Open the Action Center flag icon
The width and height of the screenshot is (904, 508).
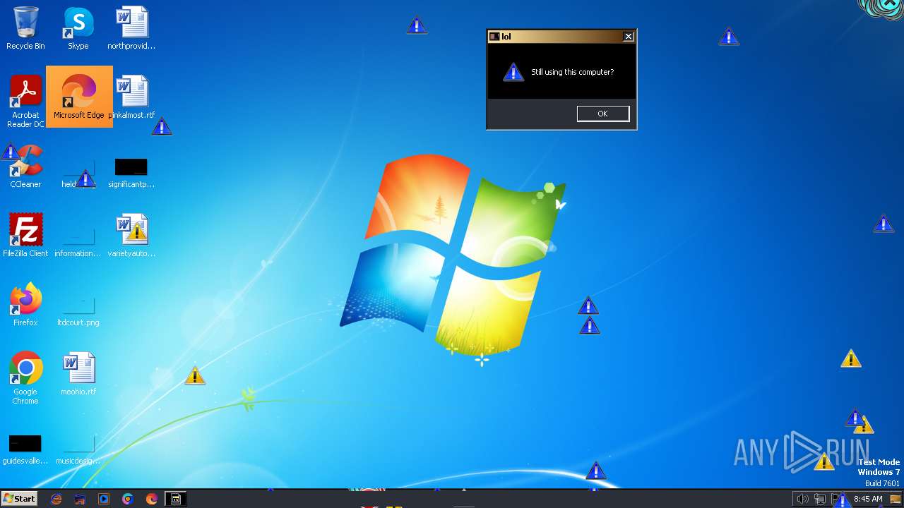tap(835, 499)
